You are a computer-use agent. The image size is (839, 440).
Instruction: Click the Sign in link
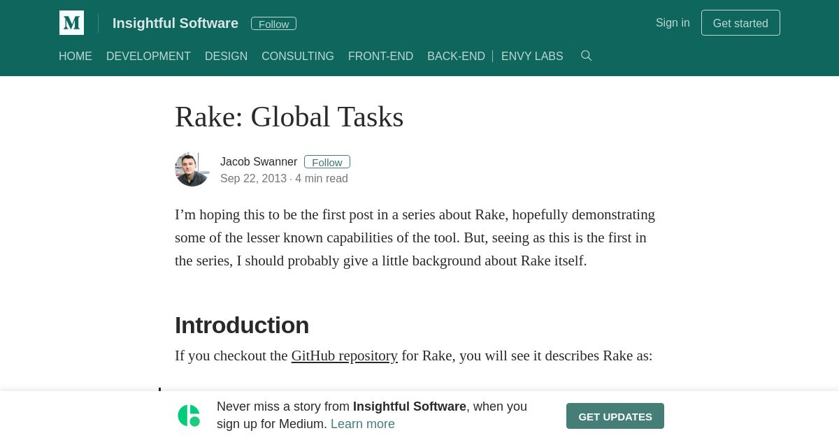(673, 22)
